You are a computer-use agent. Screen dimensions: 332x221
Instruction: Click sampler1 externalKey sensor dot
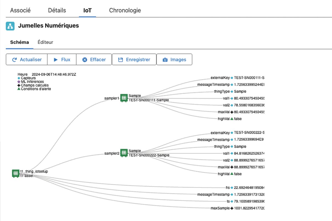click(x=232, y=78)
